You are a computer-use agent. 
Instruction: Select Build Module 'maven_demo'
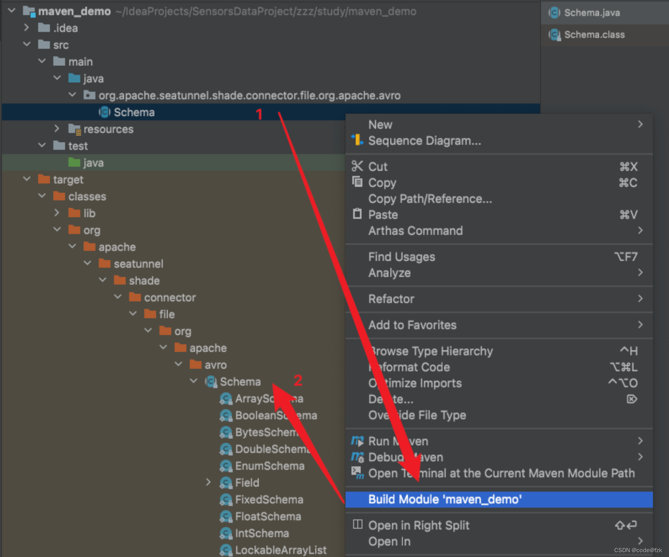(x=499, y=499)
